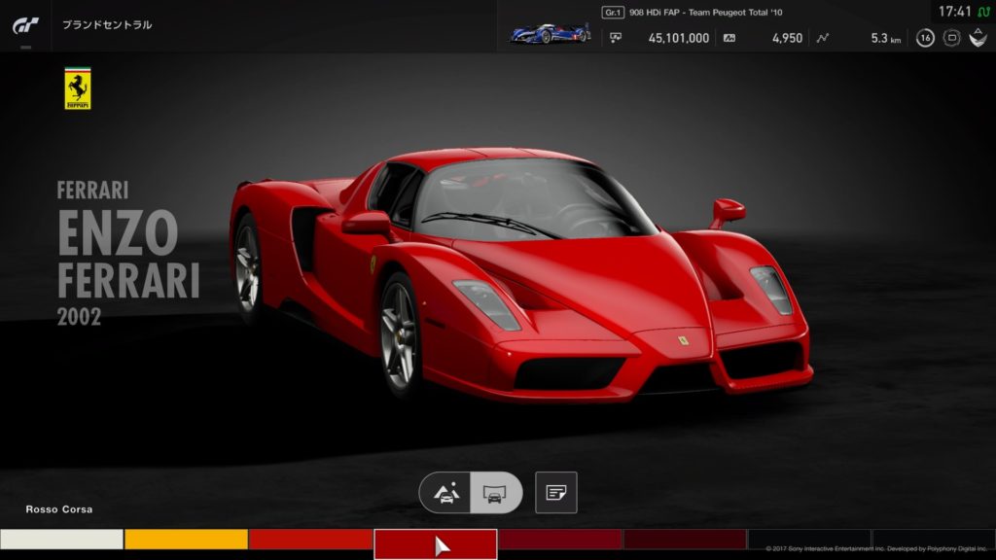The image size is (996, 560).
Task: Pick the yellow paint swatch
Action: (x=186, y=540)
